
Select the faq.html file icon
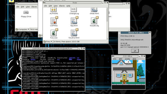(x=74, y=20)
